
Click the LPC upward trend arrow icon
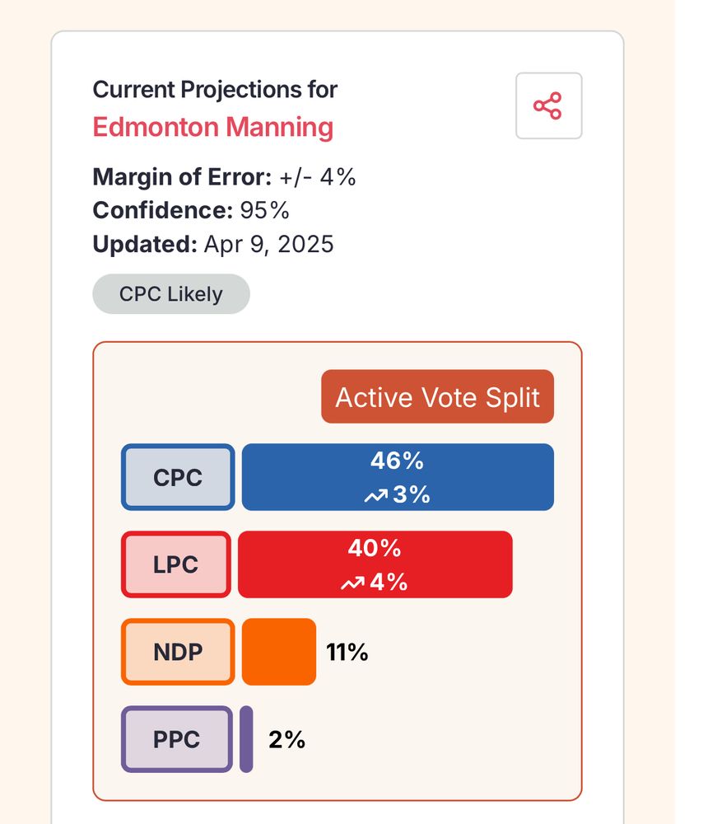coord(352,583)
